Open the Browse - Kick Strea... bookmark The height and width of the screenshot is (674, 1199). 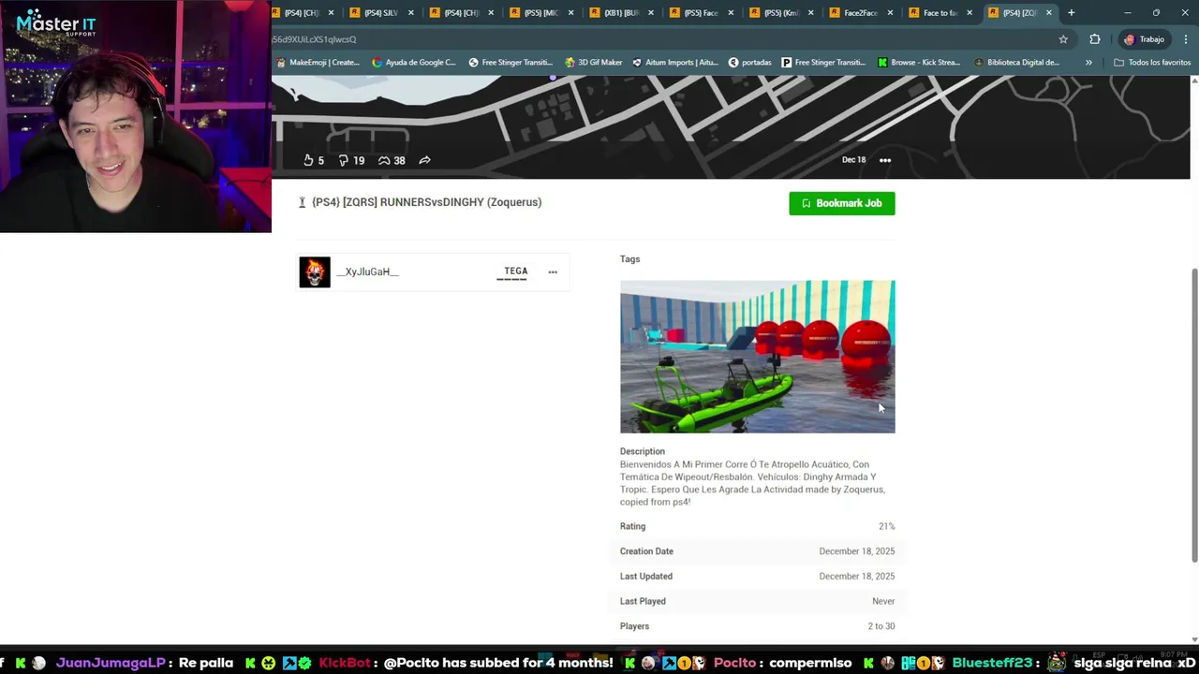tap(919, 63)
